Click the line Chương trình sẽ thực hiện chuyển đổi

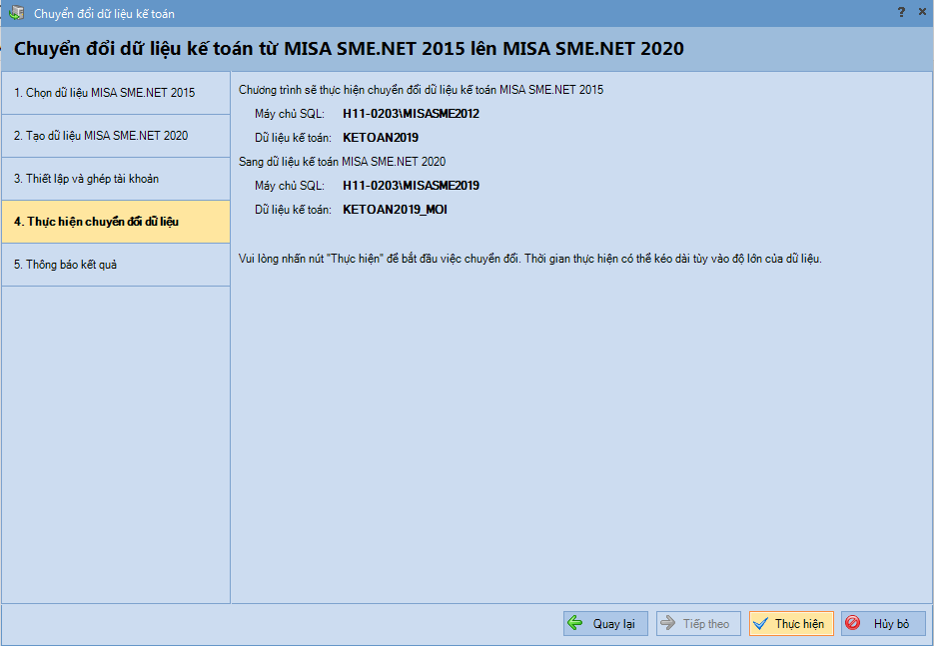click(422, 90)
